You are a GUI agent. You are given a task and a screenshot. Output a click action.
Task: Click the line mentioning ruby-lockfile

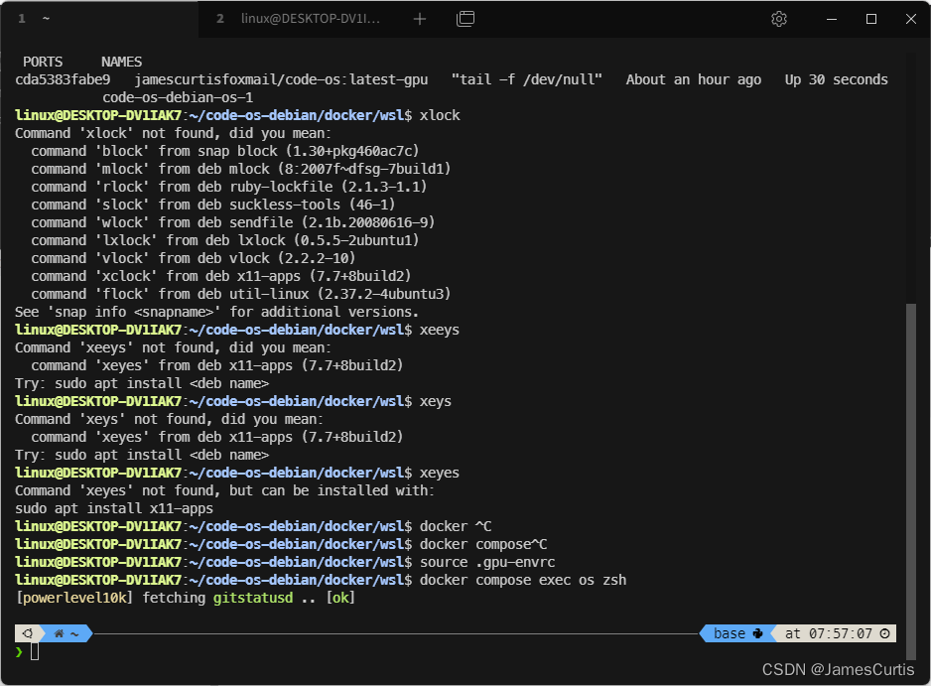tap(229, 187)
